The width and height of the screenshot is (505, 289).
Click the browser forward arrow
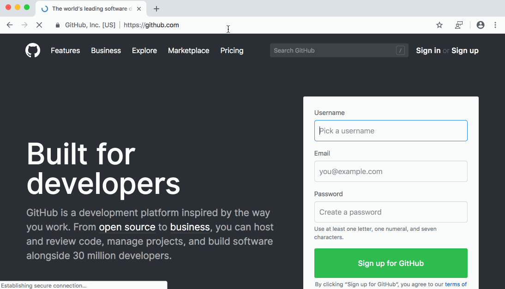click(x=24, y=25)
